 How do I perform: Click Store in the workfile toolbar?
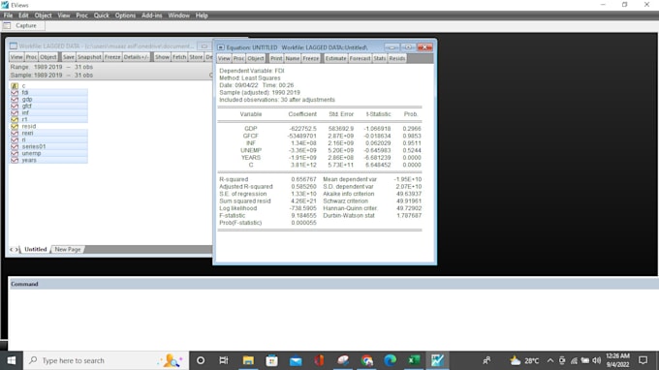click(x=196, y=57)
